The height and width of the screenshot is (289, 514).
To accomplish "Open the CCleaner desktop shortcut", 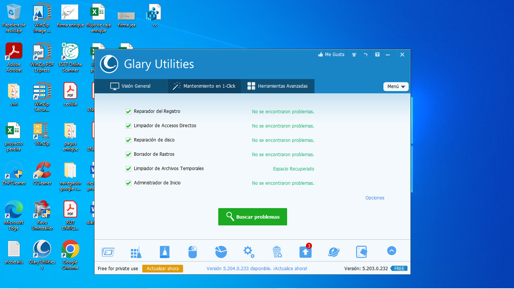I will pos(42,173).
